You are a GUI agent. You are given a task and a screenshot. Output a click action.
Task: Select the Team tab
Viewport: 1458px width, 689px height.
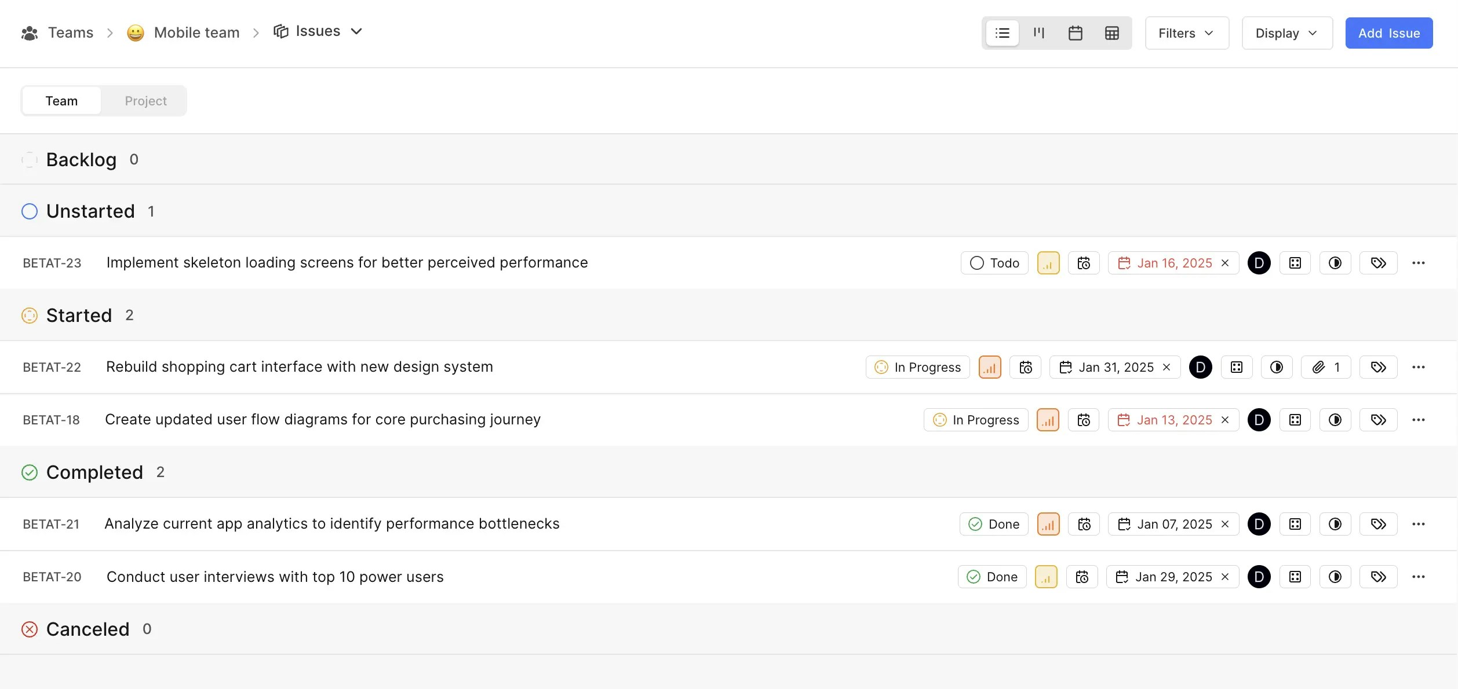61,101
